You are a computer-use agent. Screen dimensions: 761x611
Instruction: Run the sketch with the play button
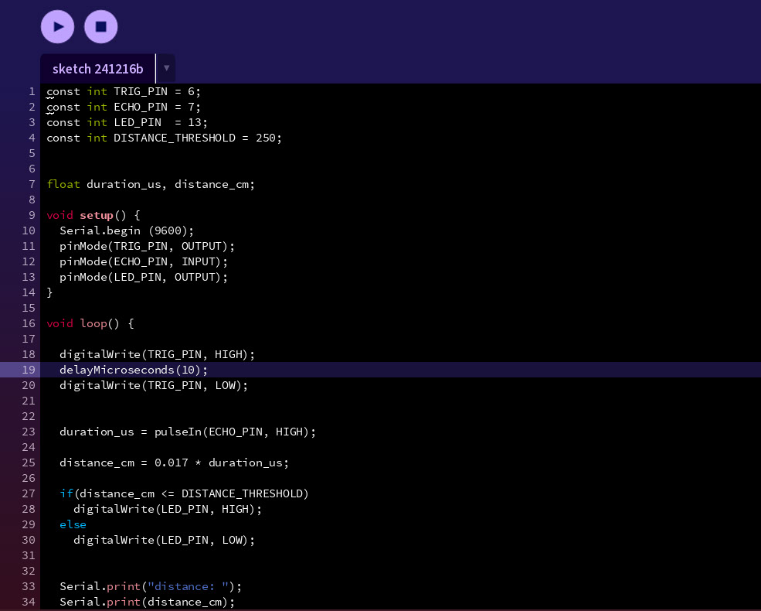point(57,27)
